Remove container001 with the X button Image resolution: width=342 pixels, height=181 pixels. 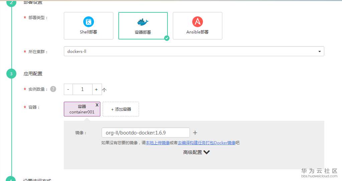(97, 105)
